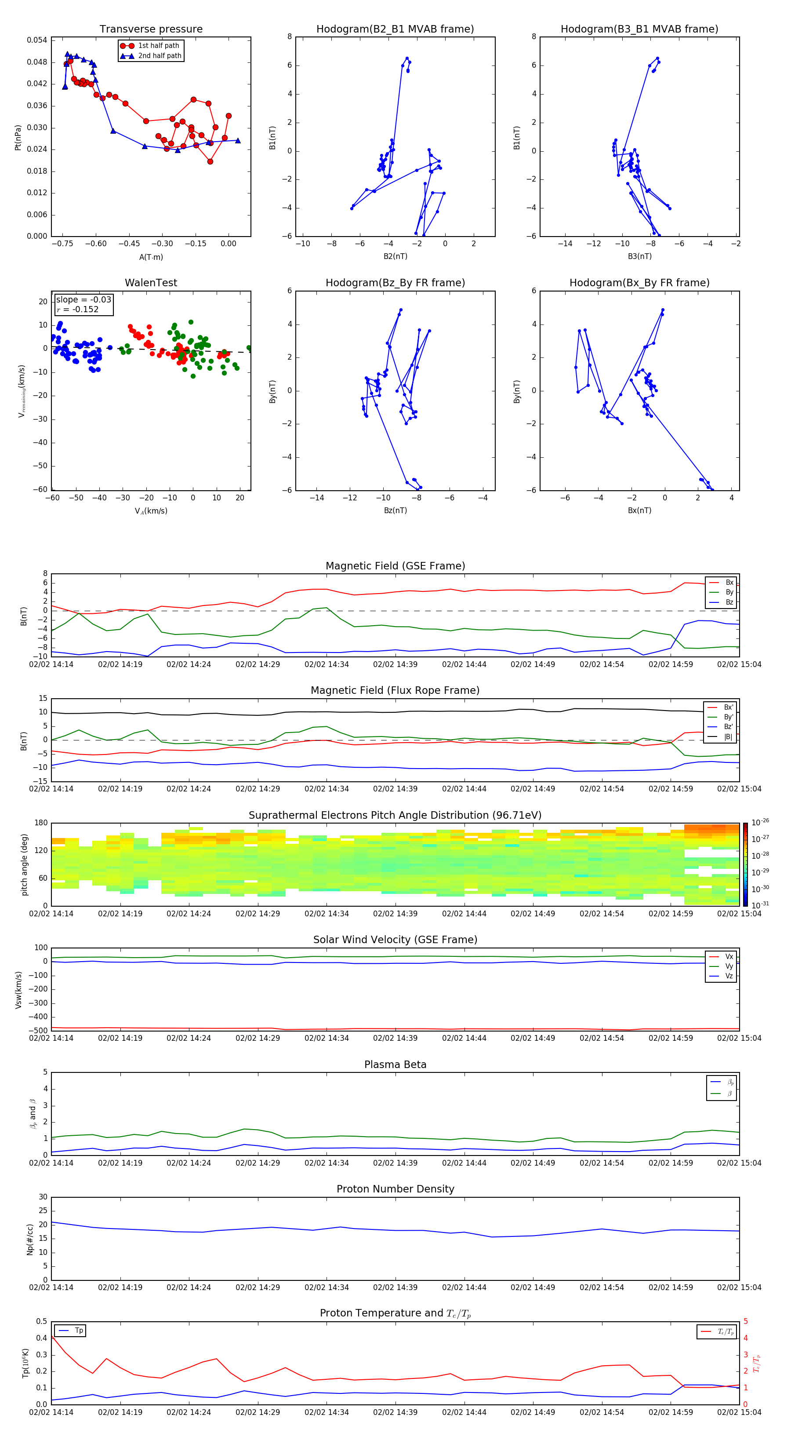The width and height of the screenshot is (791, 1451).
Task: Click 'Proton Temperature and Te/Tp' title
Action: pos(395,1313)
